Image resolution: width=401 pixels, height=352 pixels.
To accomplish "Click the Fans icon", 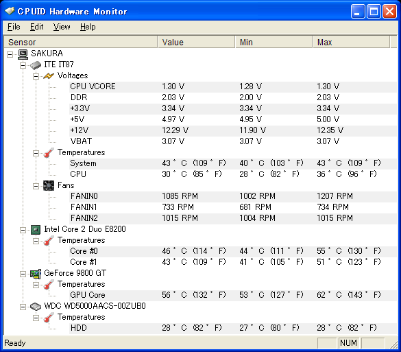I will [x=49, y=185].
